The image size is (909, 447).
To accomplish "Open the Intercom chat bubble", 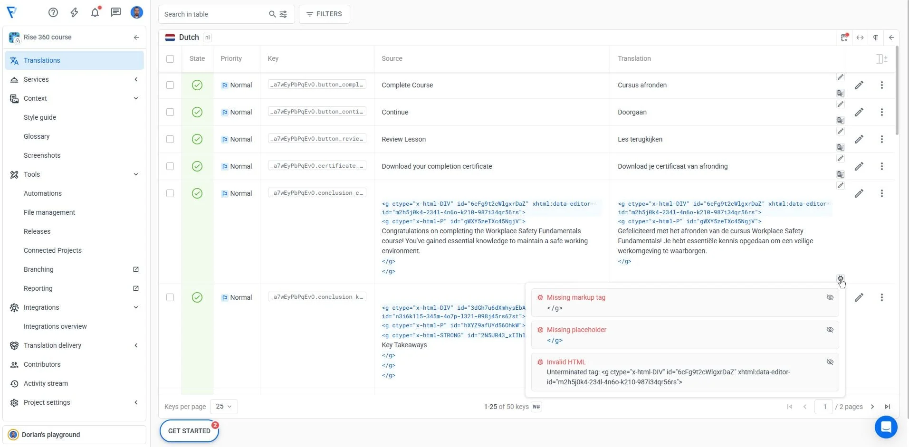I will (886, 427).
